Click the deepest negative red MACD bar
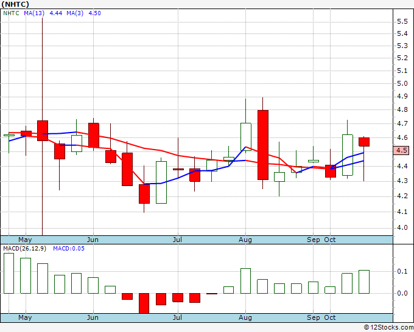414x332 pixels. pyautogui.click(x=144, y=303)
